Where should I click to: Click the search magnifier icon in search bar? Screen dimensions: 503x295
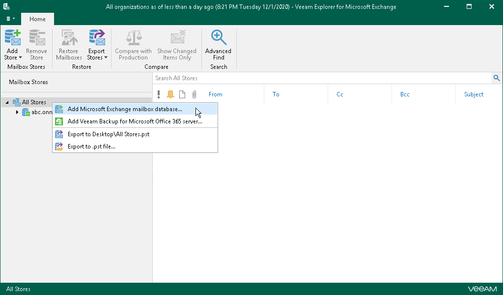(497, 78)
